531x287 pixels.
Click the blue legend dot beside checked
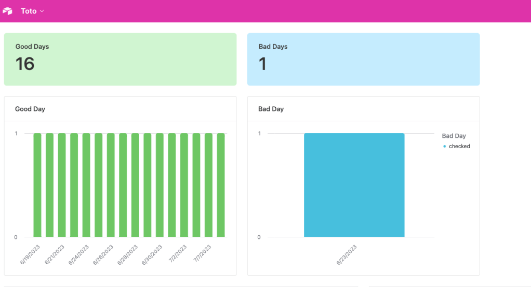[445, 147]
